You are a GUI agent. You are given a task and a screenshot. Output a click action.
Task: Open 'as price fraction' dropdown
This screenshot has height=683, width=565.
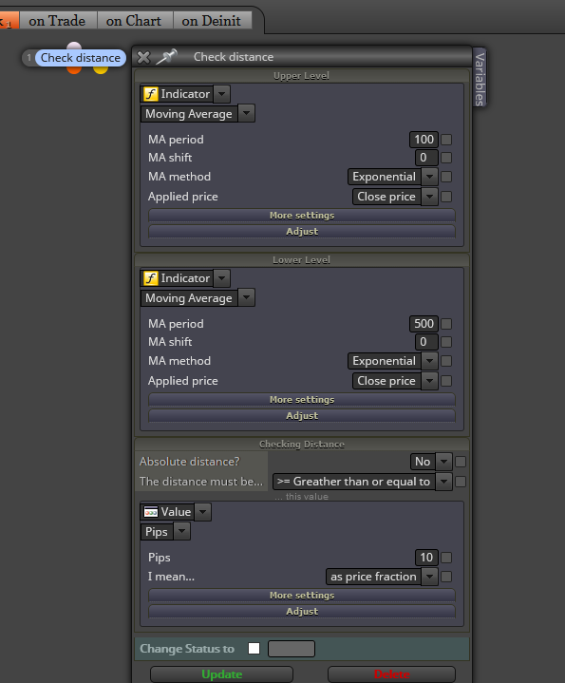coord(429,577)
